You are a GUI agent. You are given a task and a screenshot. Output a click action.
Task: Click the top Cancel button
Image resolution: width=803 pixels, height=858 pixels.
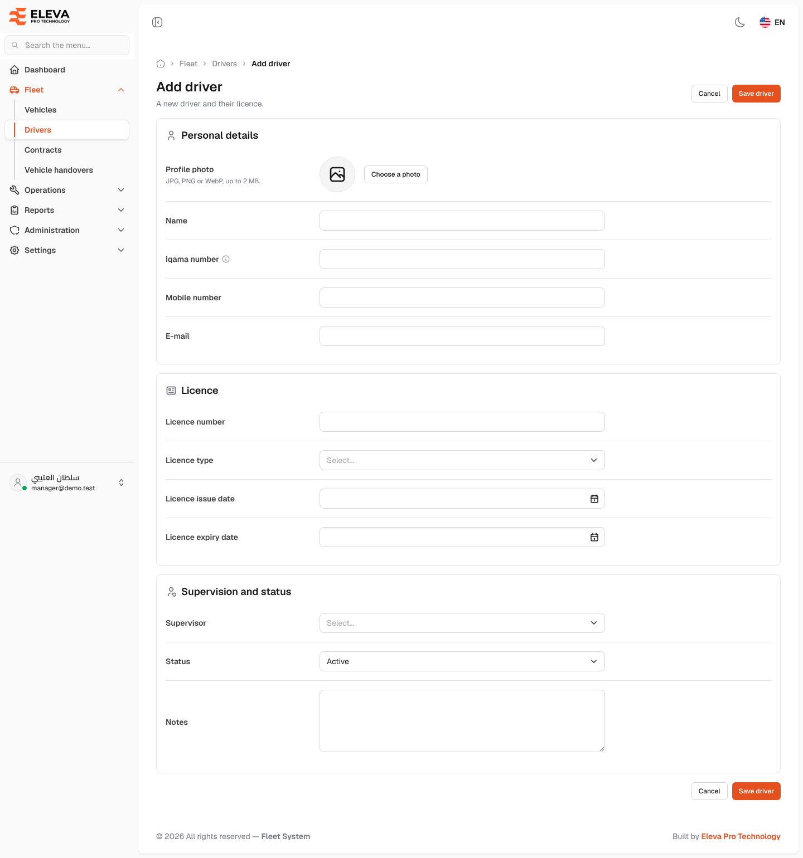[709, 94]
